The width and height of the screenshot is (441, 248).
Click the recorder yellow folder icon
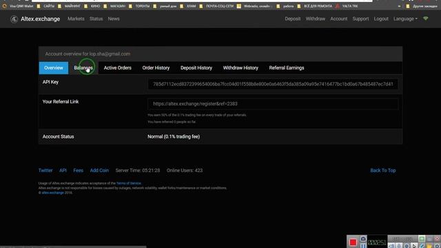[429, 246]
